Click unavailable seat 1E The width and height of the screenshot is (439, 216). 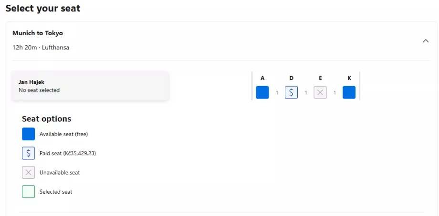pyautogui.click(x=320, y=92)
